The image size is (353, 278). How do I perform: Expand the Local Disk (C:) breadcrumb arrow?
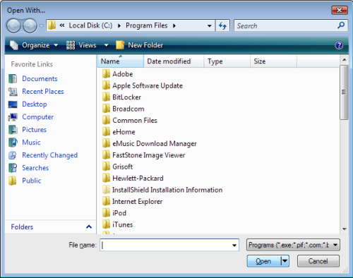tap(119, 25)
